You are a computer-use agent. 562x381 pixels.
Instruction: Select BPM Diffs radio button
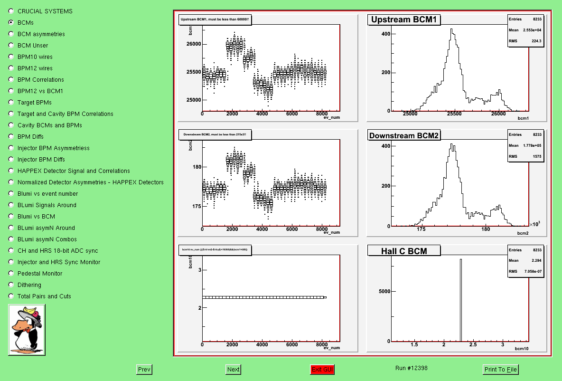point(11,137)
